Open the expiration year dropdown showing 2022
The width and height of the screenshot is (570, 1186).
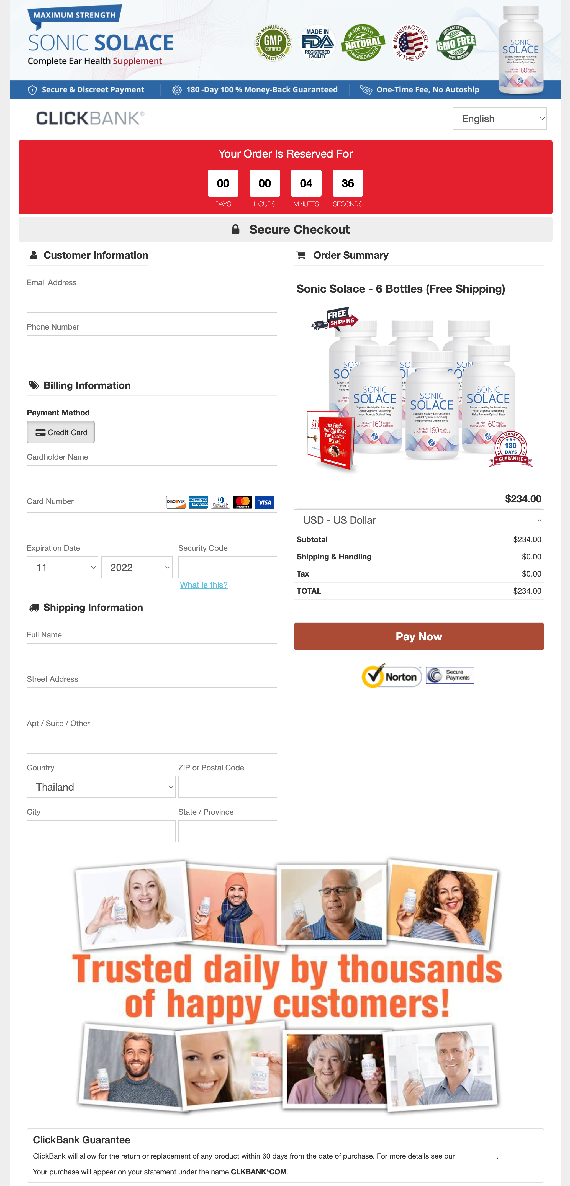(x=137, y=567)
